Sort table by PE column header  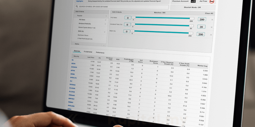[x=100, y=58]
